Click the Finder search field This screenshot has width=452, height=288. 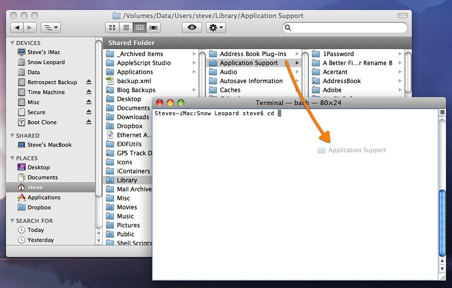(345, 28)
